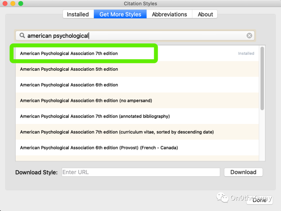Click the magnifying glass search icon

click(x=22, y=35)
